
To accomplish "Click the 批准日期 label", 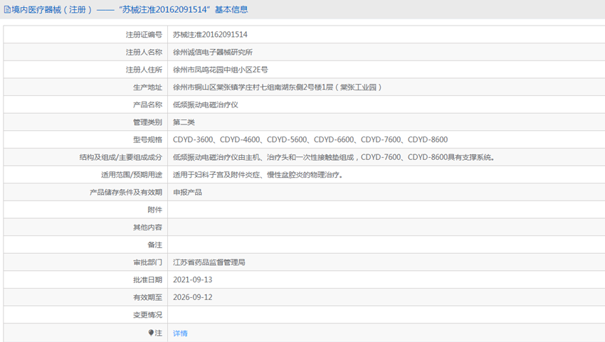I will (x=148, y=280).
